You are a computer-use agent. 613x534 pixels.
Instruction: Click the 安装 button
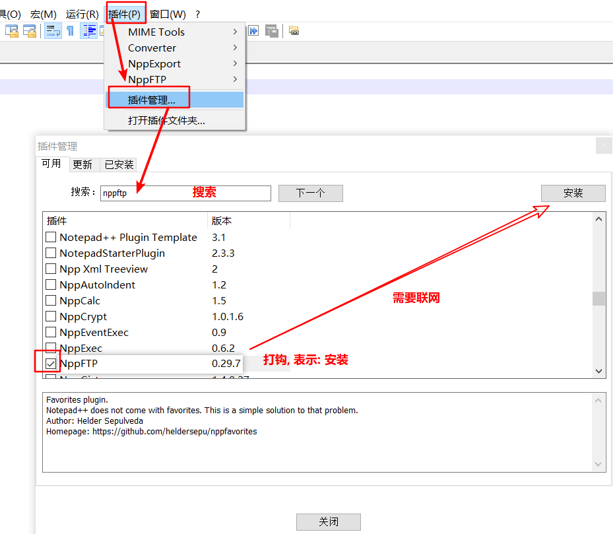pyautogui.click(x=573, y=193)
